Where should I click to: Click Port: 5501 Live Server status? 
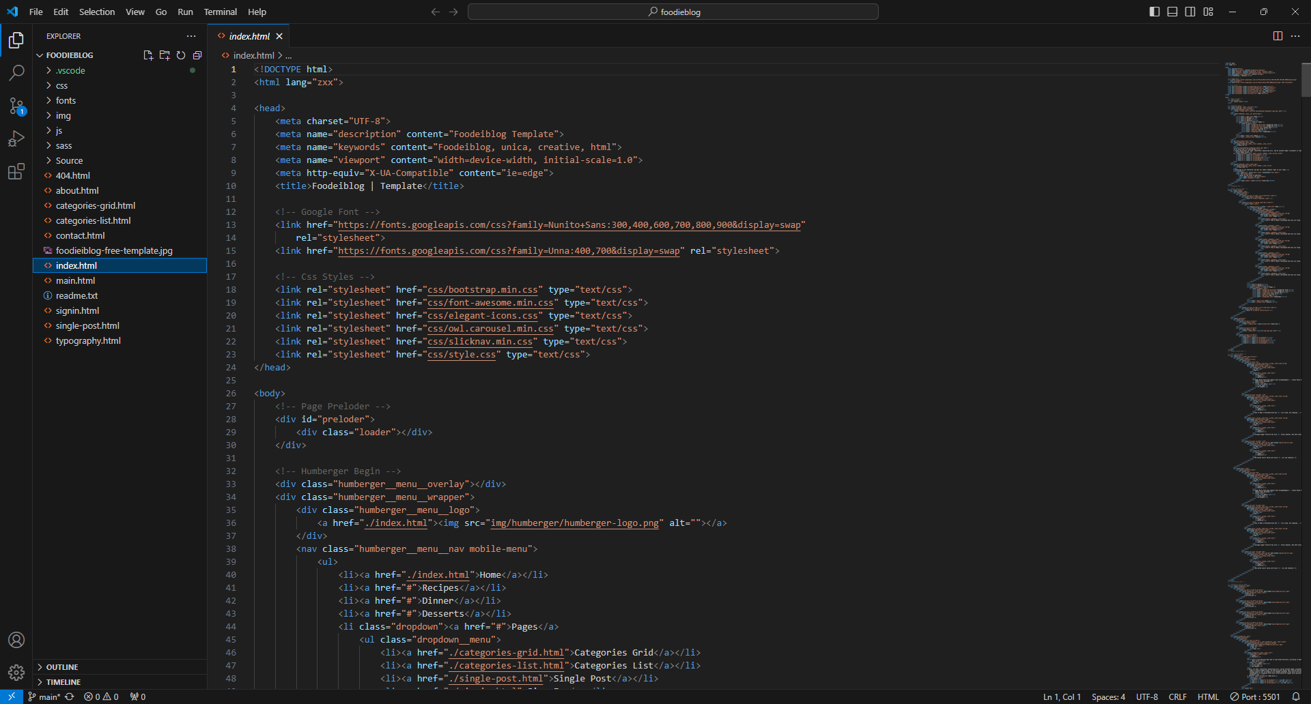point(1255,696)
